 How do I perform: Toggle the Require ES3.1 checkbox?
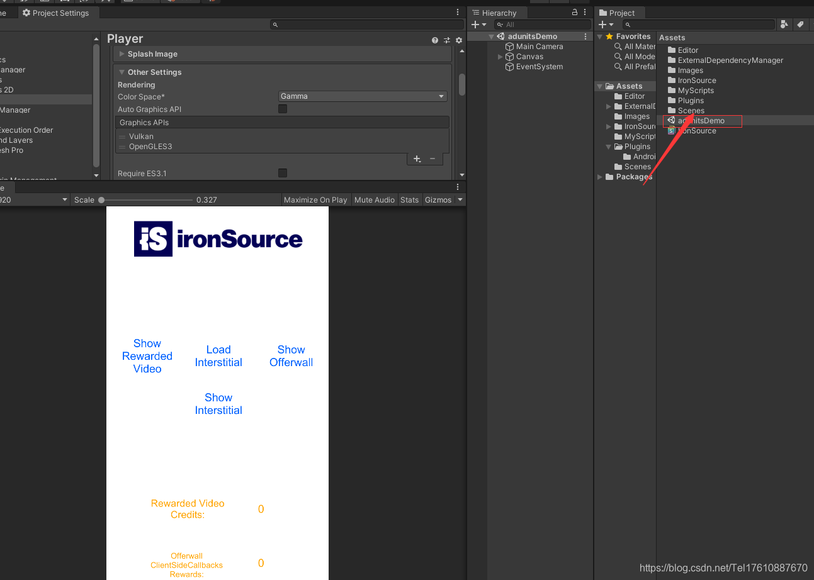283,173
